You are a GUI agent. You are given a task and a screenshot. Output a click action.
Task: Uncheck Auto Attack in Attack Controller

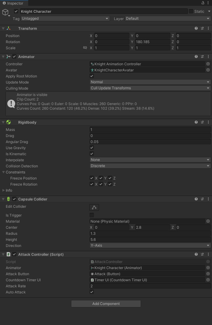91,292
